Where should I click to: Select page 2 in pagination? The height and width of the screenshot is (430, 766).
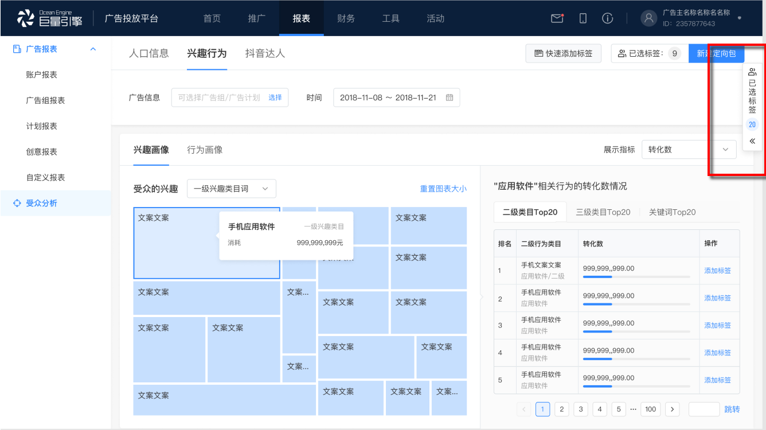(x=562, y=409)
